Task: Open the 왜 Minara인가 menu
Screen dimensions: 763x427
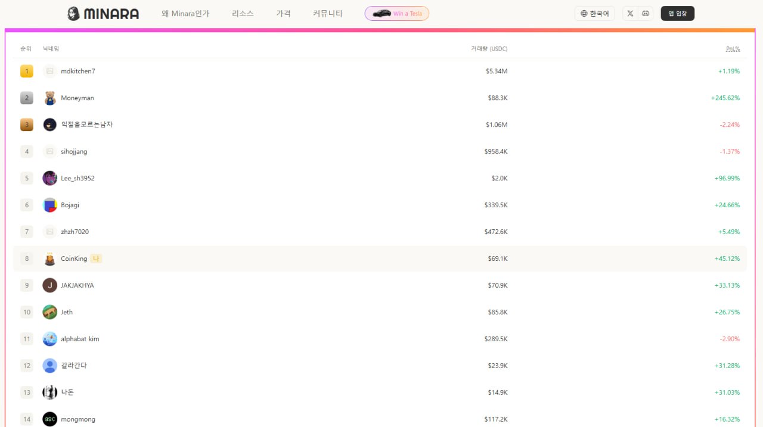Action: (x=185, y=13)
